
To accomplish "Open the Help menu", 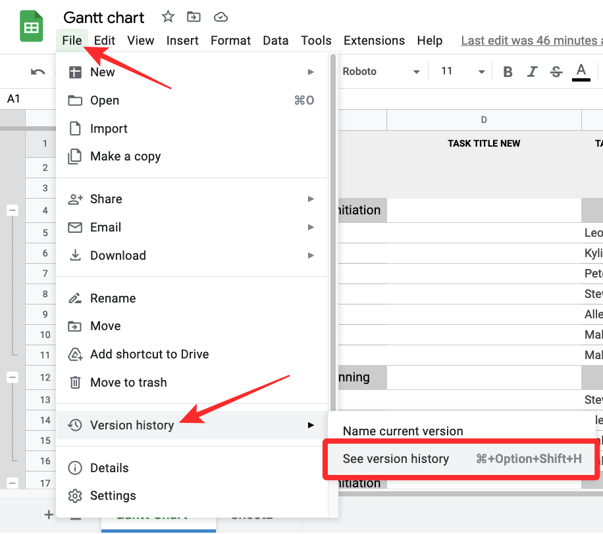I will (430, 40).
